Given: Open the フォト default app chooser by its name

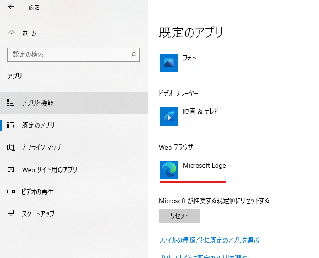Looking at the screenshot, I should point(189,58).
